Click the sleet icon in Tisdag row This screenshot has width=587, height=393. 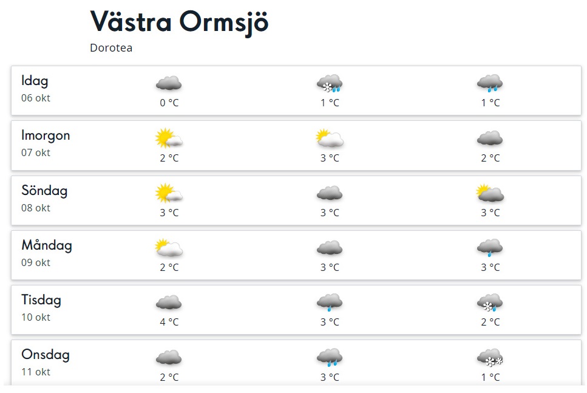[x=490, y=302]
